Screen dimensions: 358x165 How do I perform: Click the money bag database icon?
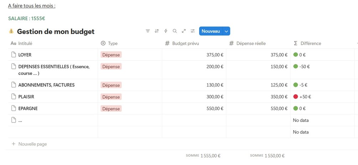pos(11,32)
